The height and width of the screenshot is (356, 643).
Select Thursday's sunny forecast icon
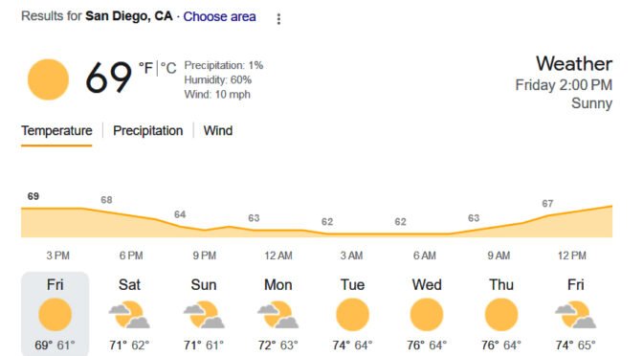pyautogui.click(x=501, y=315)
